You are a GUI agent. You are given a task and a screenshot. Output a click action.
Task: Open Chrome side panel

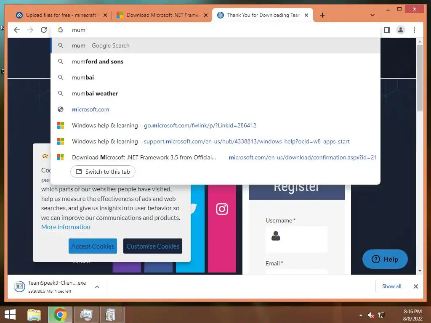[387, 30]
